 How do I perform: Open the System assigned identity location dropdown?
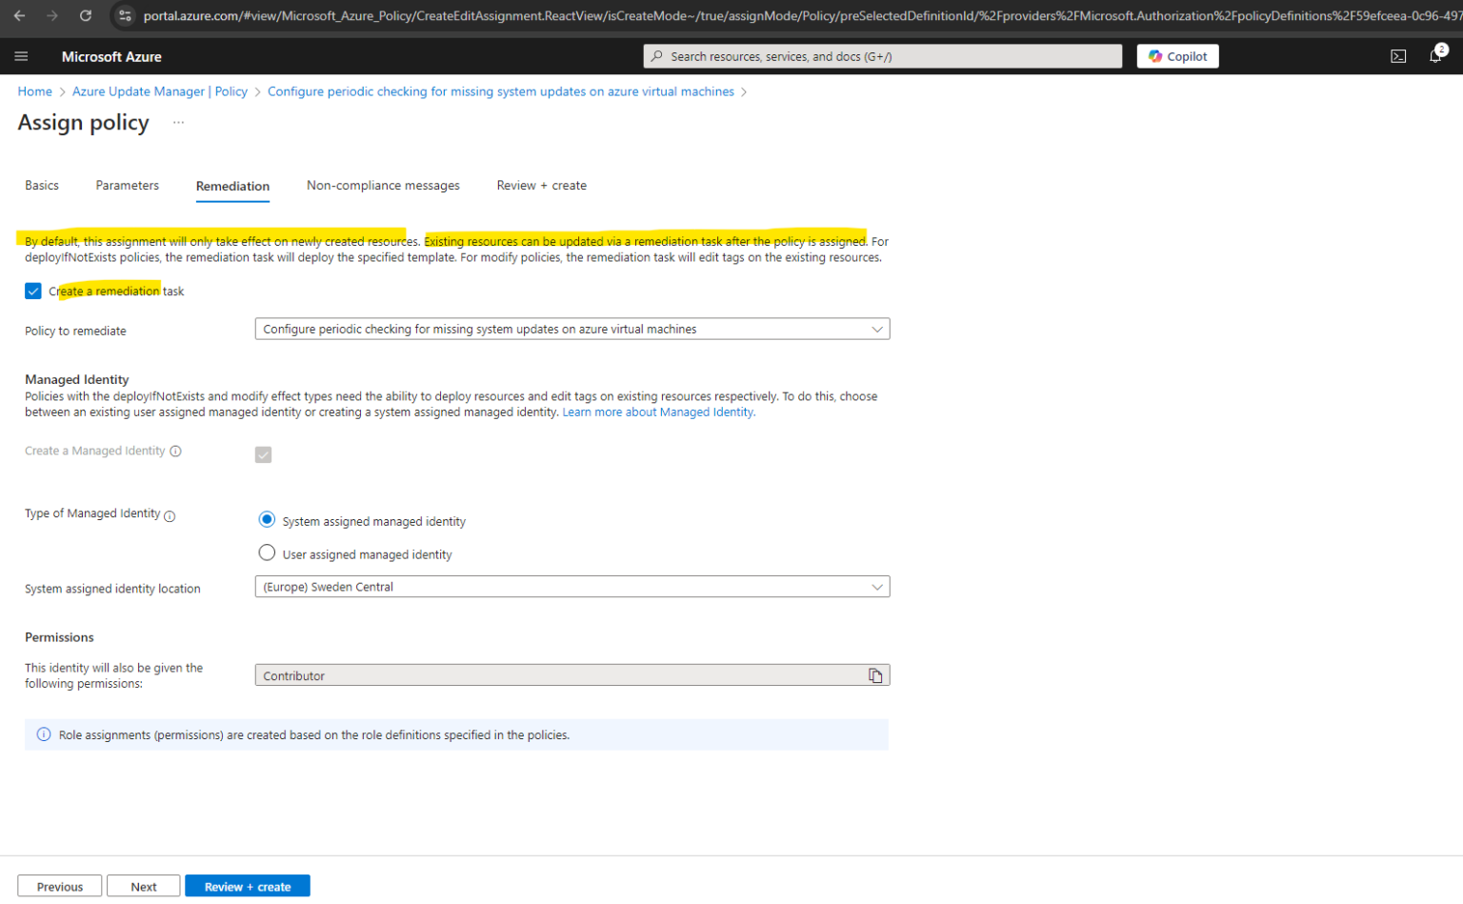(x=876, y=586)
